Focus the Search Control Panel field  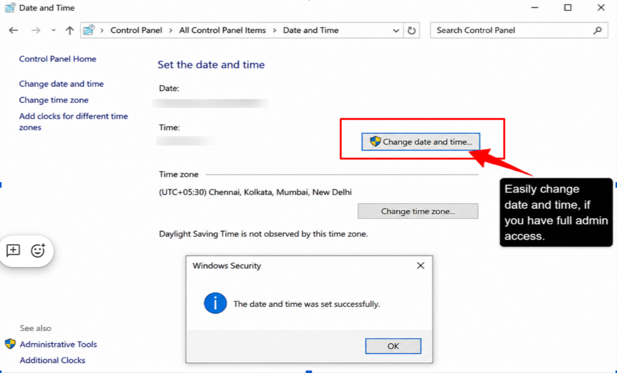pos(519,30)
